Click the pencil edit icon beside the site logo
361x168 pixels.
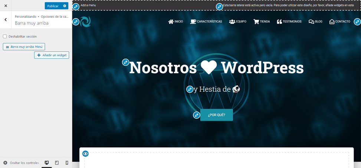(x=76, y=22)
